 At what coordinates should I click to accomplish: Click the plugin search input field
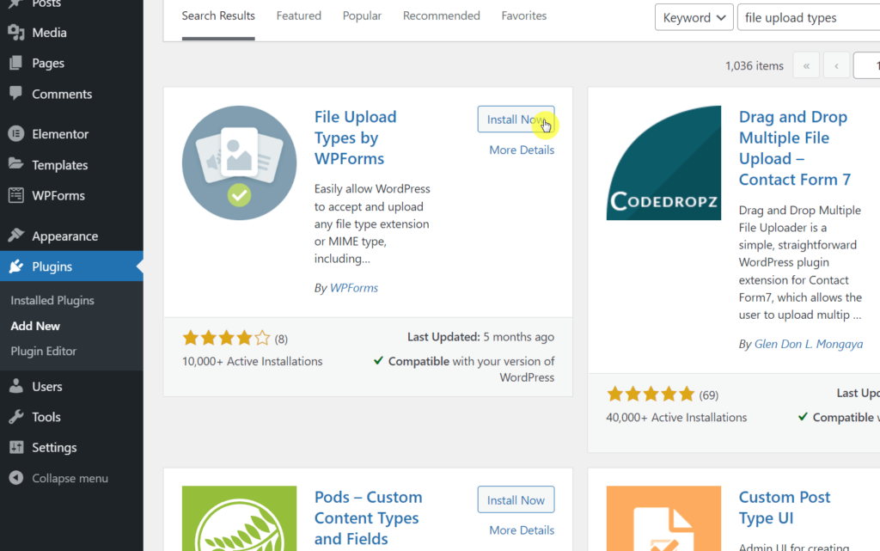(809, 17)
